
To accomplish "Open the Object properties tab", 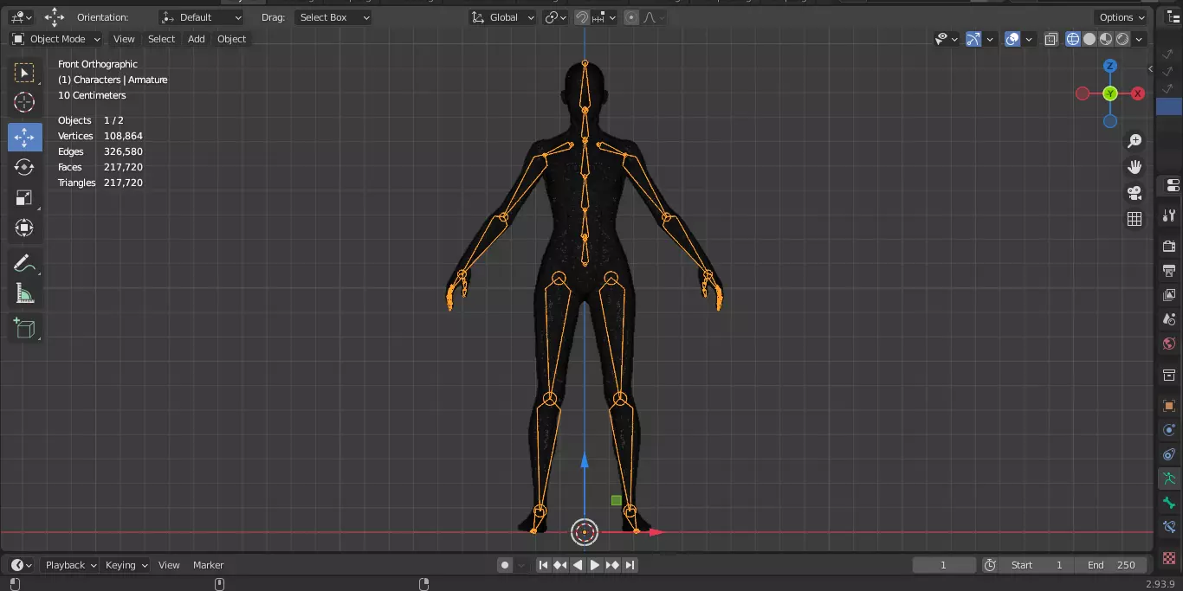I will (x=1169, y=406).
